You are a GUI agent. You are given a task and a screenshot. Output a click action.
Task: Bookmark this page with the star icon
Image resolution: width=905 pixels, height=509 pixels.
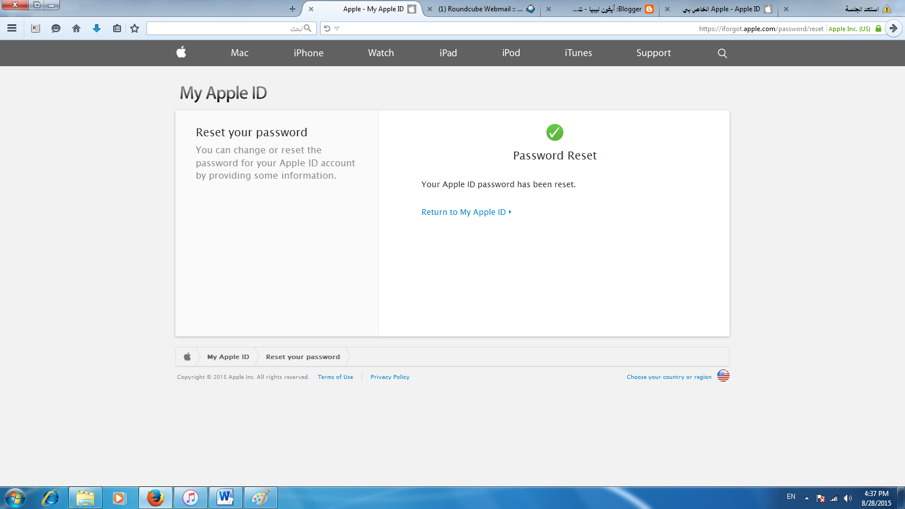(x=135, y=28)
